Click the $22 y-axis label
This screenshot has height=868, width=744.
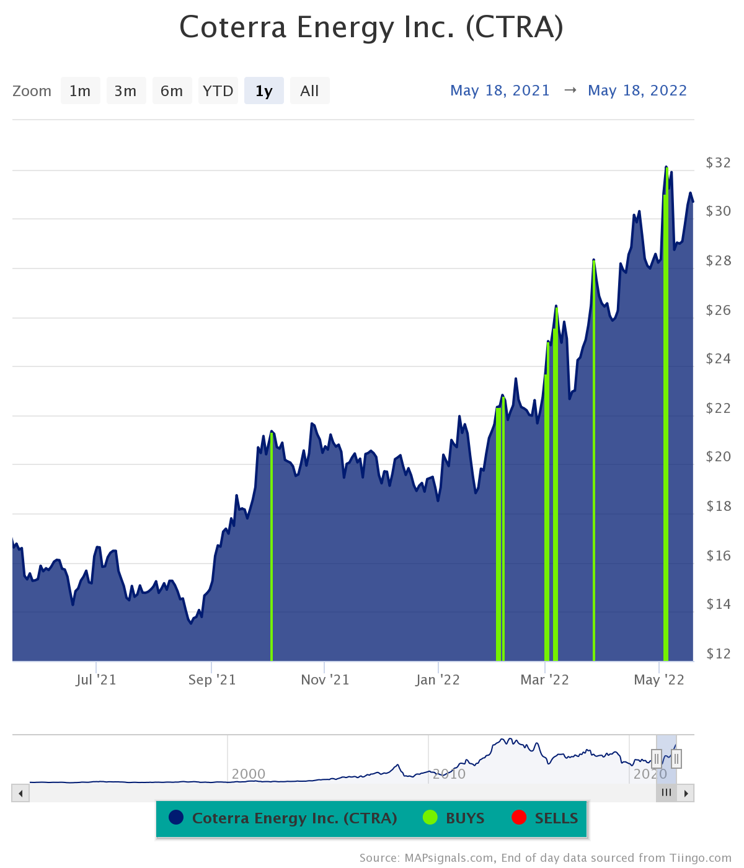click(719, 408)
